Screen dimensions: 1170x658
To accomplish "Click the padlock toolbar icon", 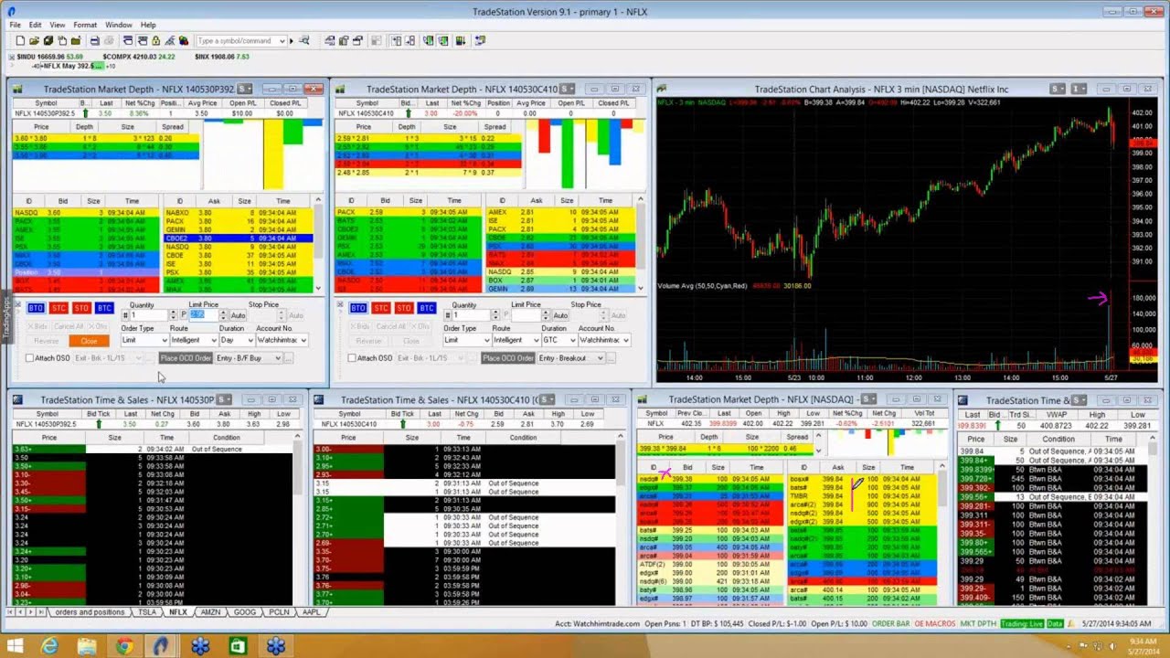I will click(x=155, y=41).
